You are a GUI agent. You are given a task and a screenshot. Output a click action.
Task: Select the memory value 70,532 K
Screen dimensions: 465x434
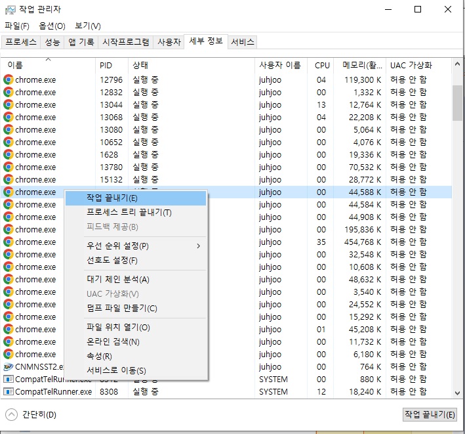(x=365, y=167)
